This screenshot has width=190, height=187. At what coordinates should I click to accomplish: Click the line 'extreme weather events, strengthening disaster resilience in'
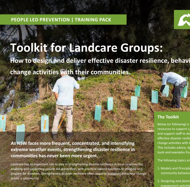(73, 150)
